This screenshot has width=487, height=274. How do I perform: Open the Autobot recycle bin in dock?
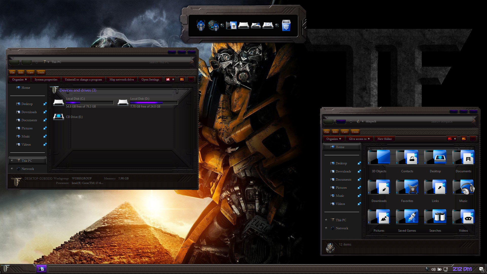click(286, 25)
